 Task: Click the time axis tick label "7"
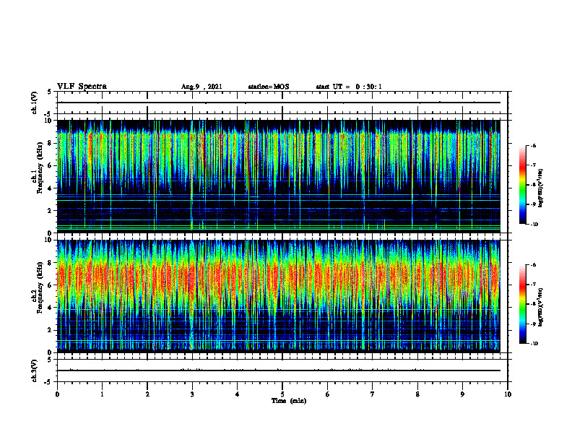[x=373, y=394]
